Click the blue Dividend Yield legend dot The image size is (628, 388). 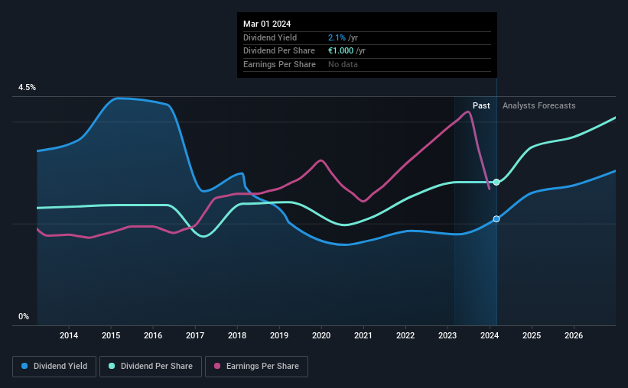(x=24, y=366)
